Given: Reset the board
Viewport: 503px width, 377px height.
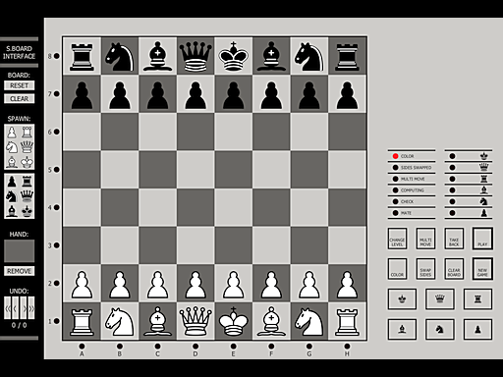Looking at the screenshot, I should (x=20, y=85).
